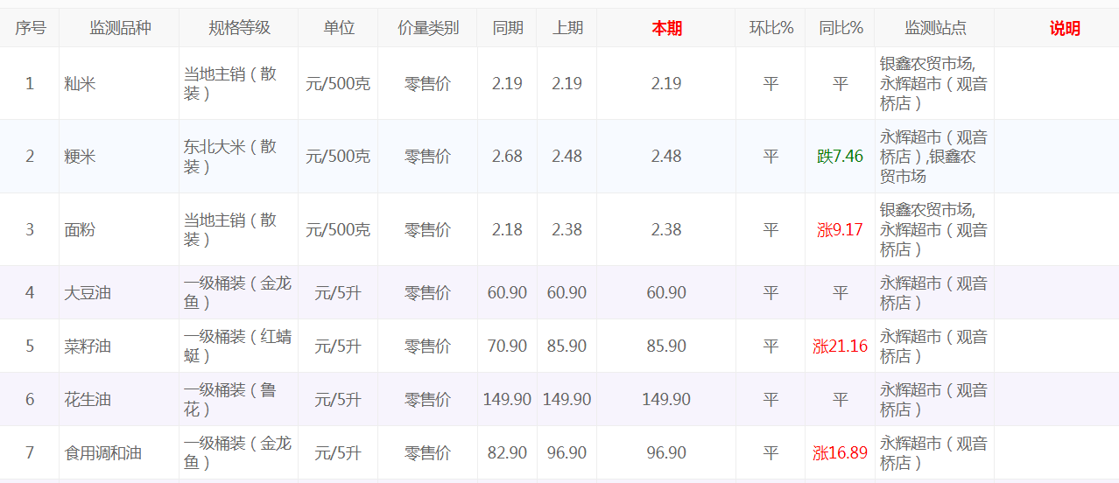1119x483 pixels.
Task: Click the 粳米 product name
Action: point(81,157)
